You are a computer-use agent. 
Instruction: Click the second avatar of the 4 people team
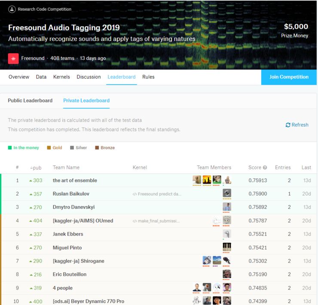pos(207,287)
